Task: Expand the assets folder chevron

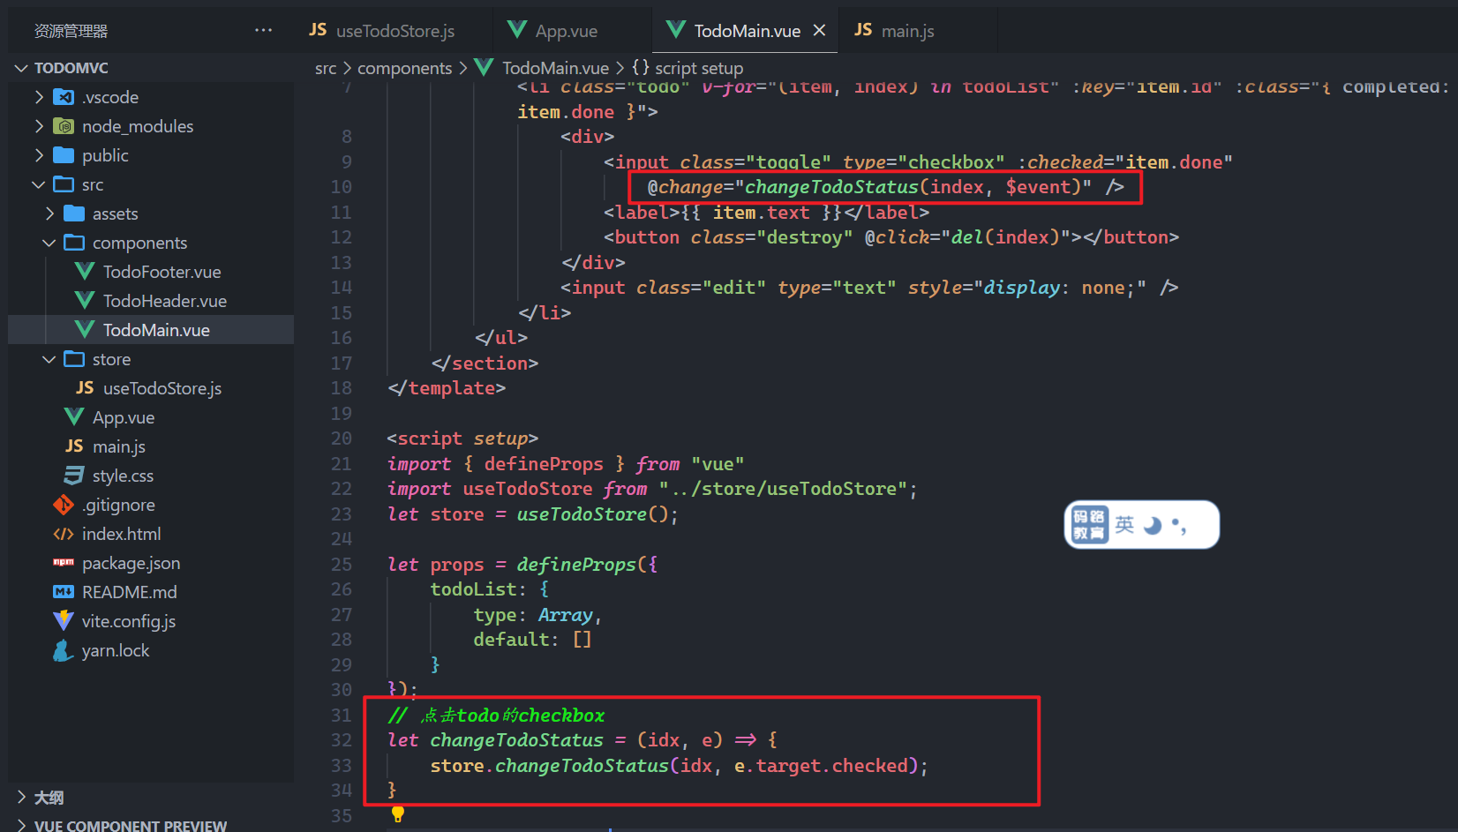Action: [x=49, y=214]
